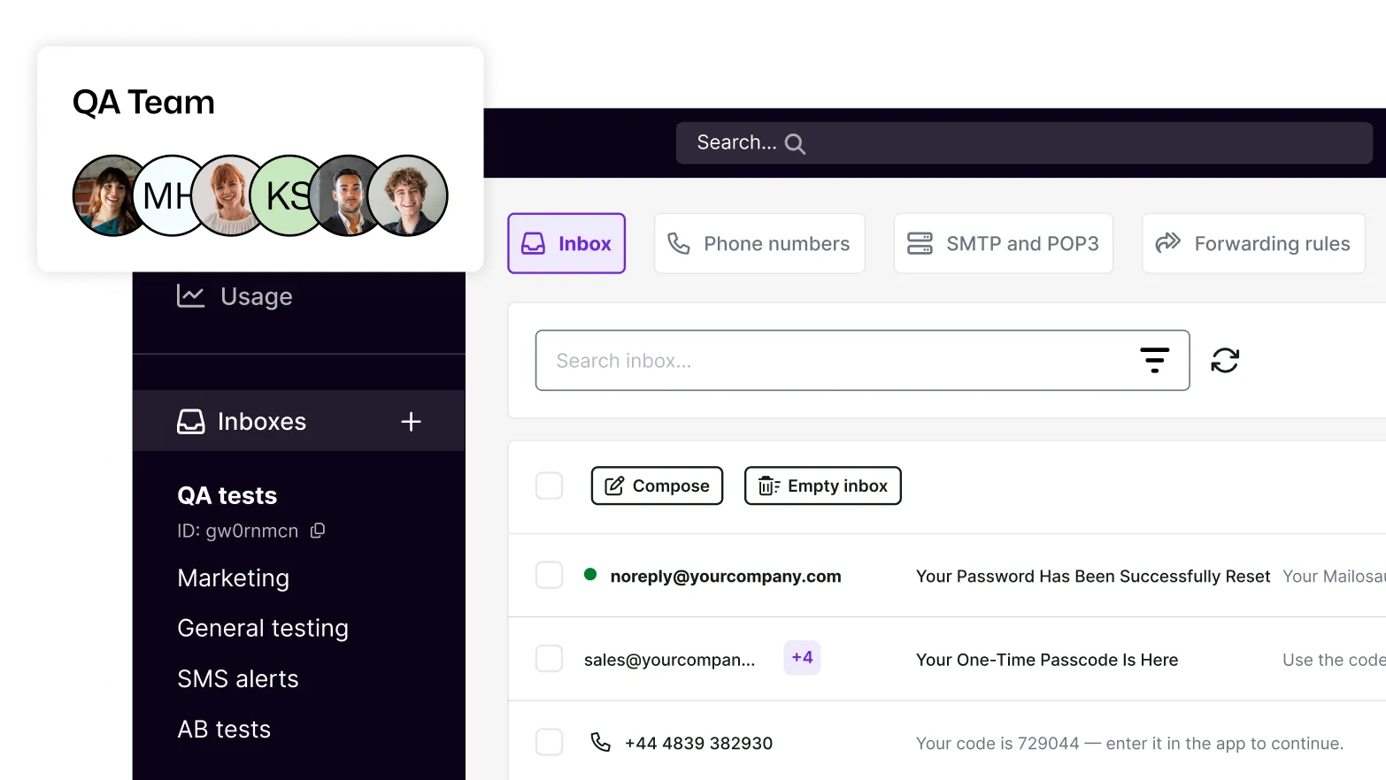Open the AB tests inbox
Screen dimensions: 1386x780
click(224, 729)
